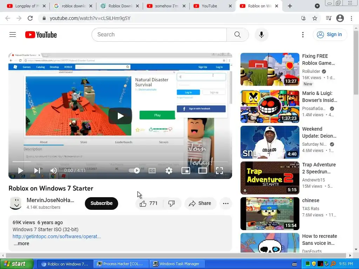Expand description with ...more

[21, 243]
